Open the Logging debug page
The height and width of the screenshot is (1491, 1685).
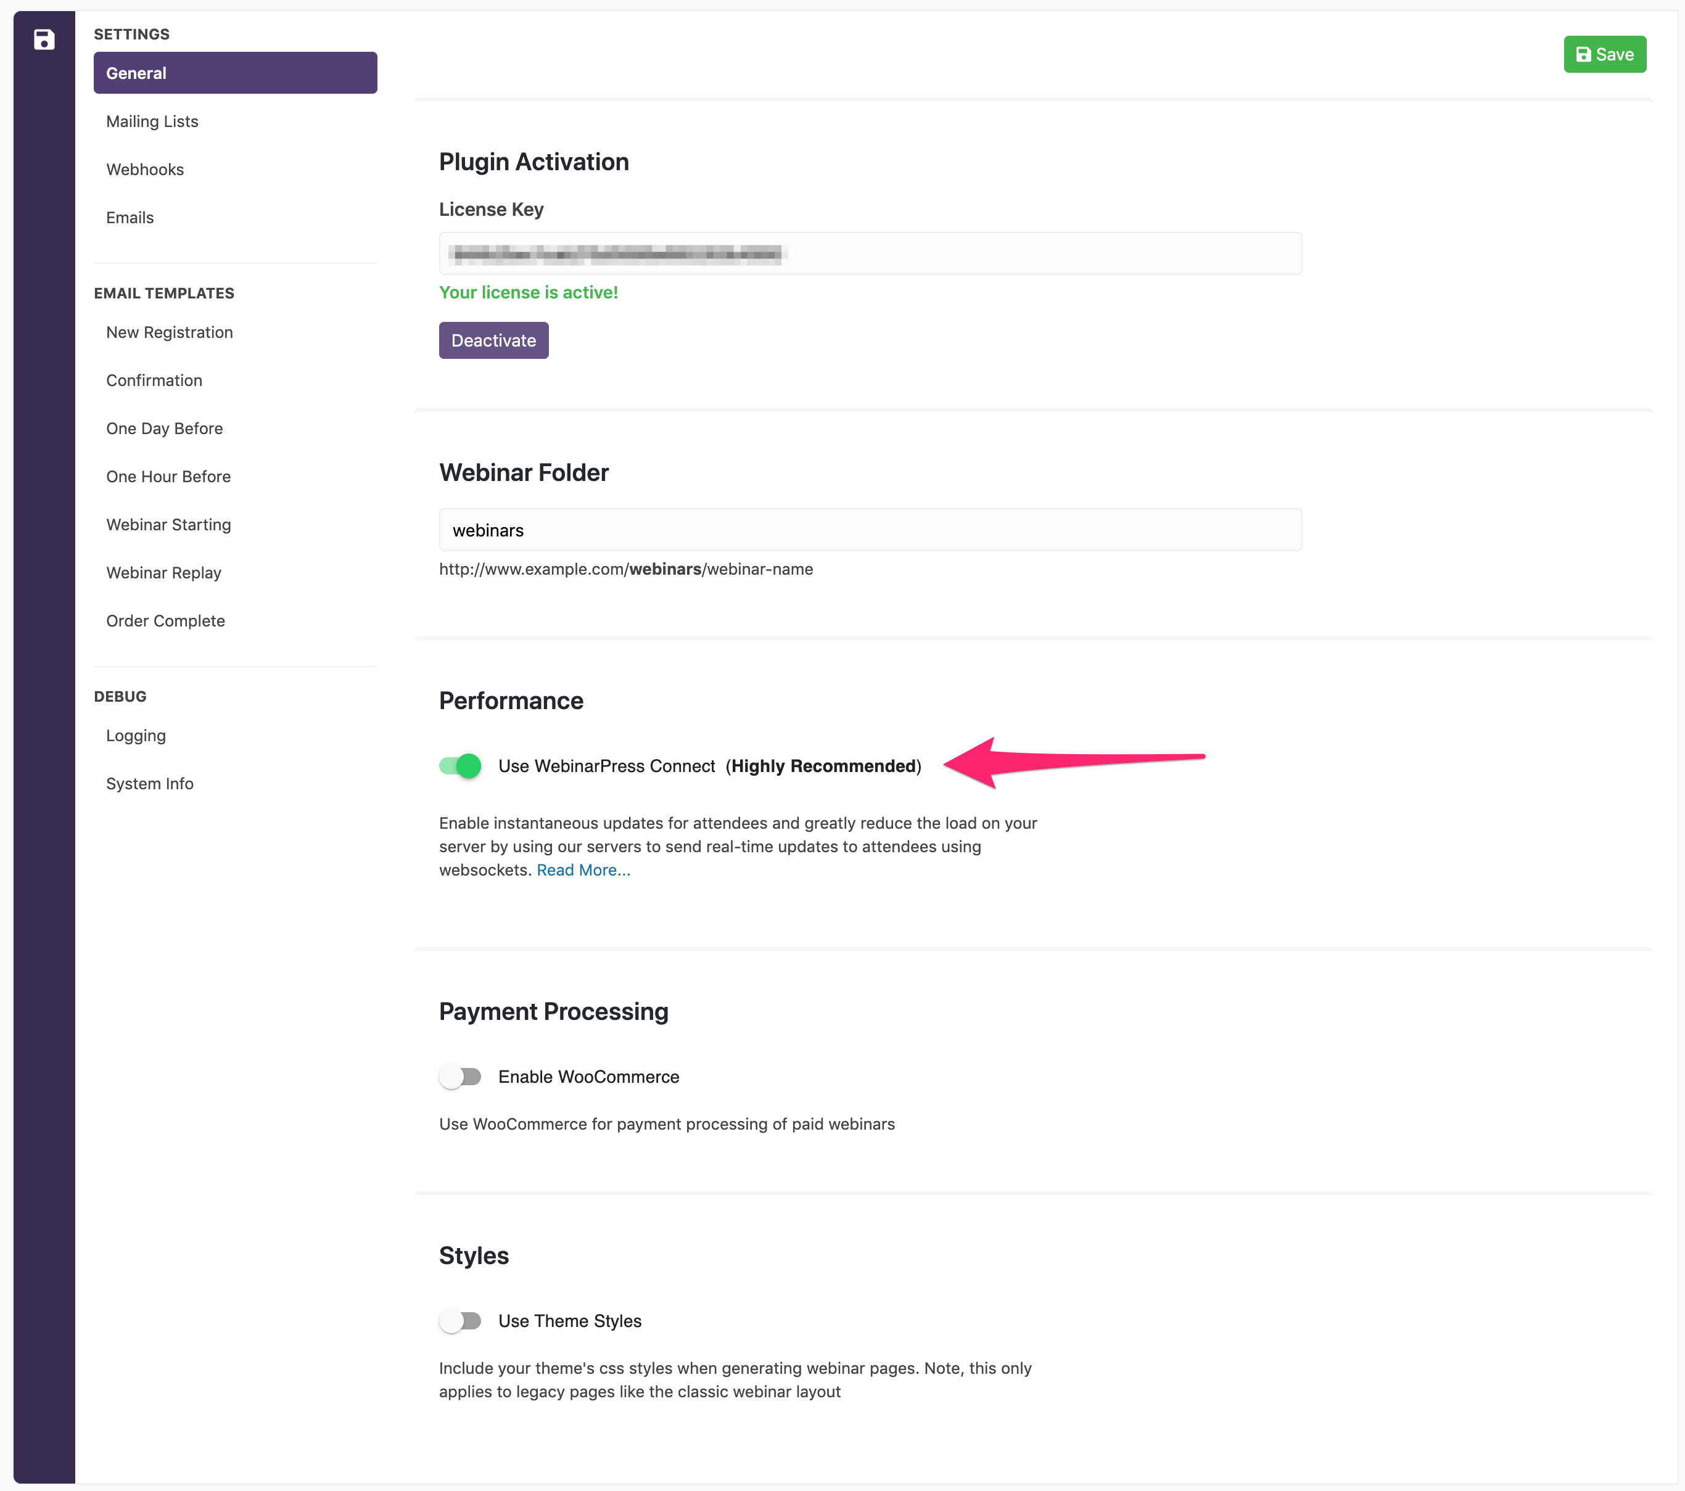(x=136, y=735)
